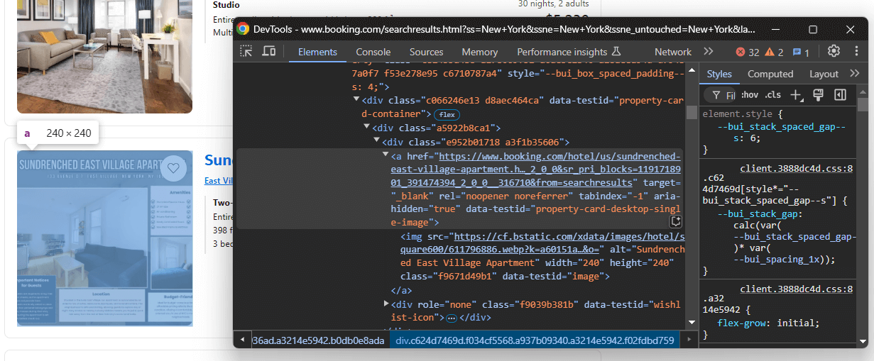The image size is (874, 361).
Task: Switch to the Console tab
Action: click(373, 52)
